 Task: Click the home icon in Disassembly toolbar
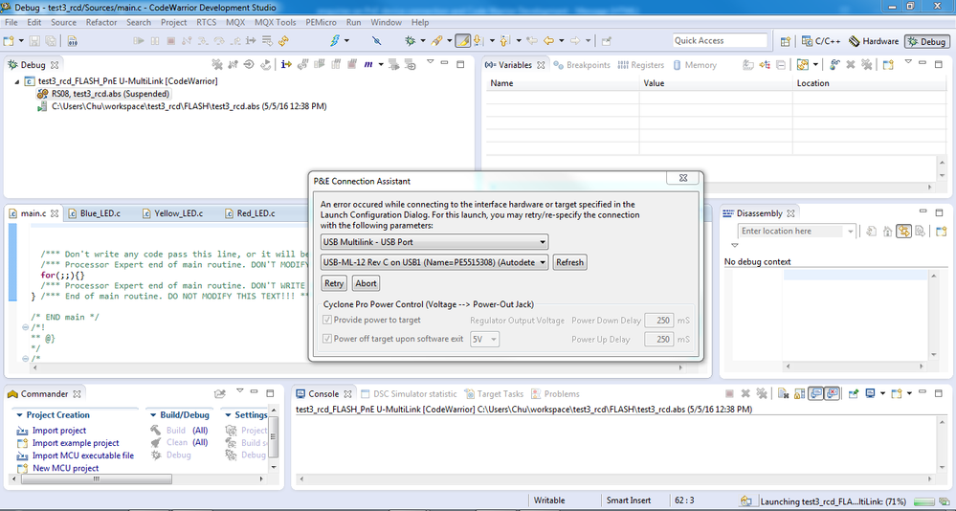pyautogui.click(x=888, y=232)
